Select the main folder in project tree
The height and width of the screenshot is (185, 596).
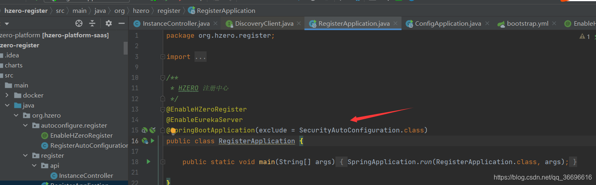pos(21,85)
